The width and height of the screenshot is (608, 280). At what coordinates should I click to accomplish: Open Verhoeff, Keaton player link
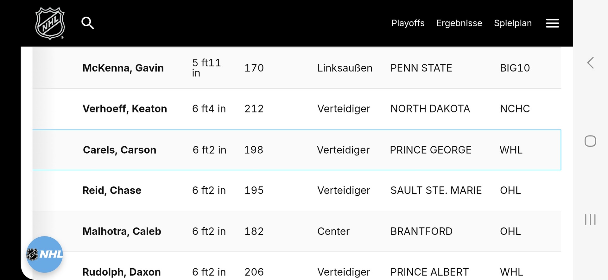pos(124,109)
